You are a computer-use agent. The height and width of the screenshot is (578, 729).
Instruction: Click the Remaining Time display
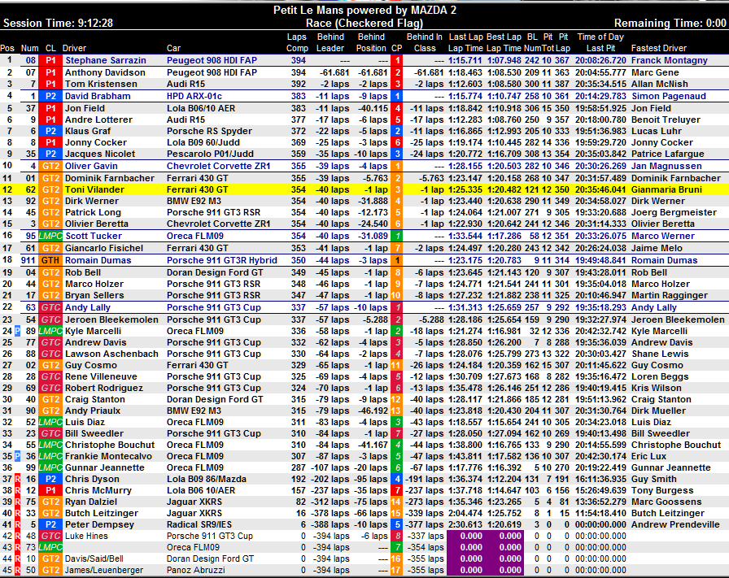tap(669, 24)
